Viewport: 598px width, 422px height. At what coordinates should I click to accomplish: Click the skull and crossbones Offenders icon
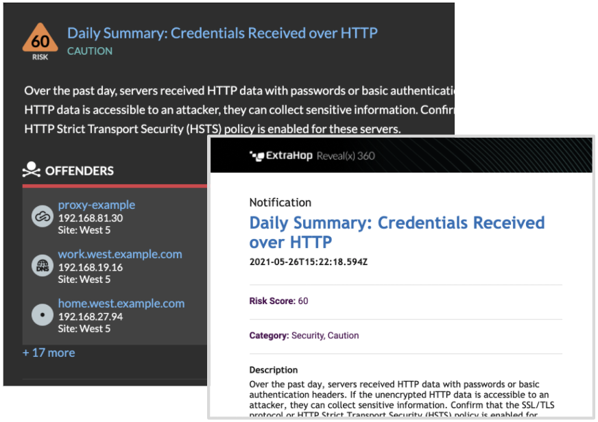click(x=32, y=170)
